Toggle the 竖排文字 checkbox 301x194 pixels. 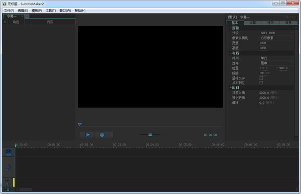(261, 78)
